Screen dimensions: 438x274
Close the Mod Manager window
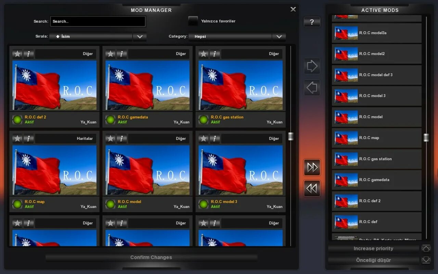[293, 9]
